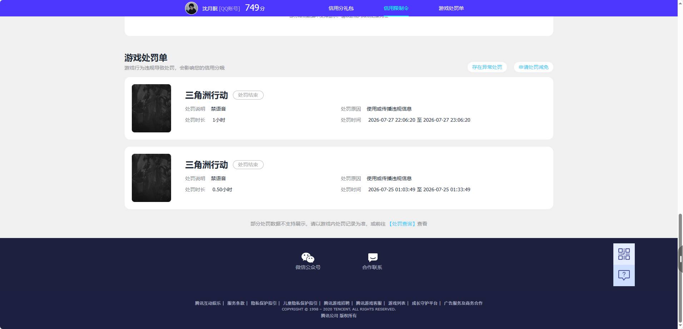The width and height of the screenshot is (683, 329).
Task: Open the 处罚查询 link
Action: 402,224
